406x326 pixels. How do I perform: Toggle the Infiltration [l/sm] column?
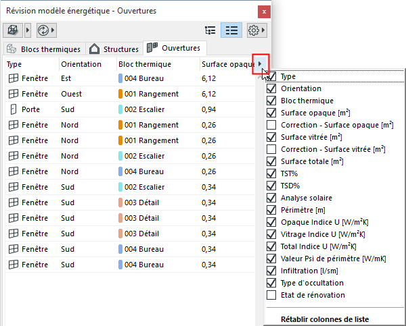click(x=271, y=271)
